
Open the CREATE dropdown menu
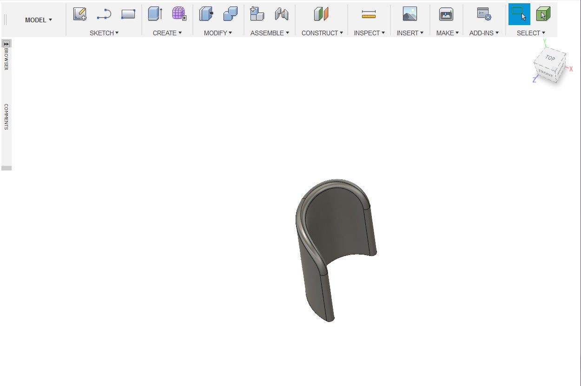pos(167,33)
